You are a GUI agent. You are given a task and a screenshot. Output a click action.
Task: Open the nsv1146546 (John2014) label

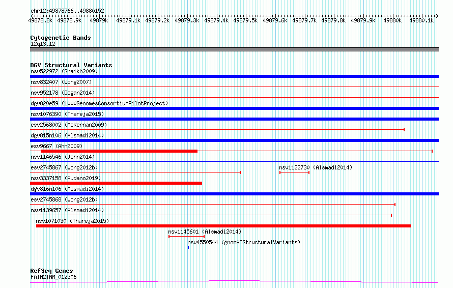[x=63, y=157]
